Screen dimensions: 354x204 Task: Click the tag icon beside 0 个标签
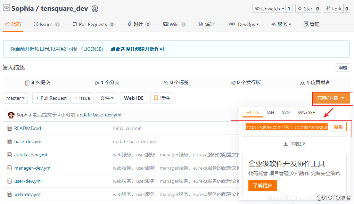coord(166,83)
